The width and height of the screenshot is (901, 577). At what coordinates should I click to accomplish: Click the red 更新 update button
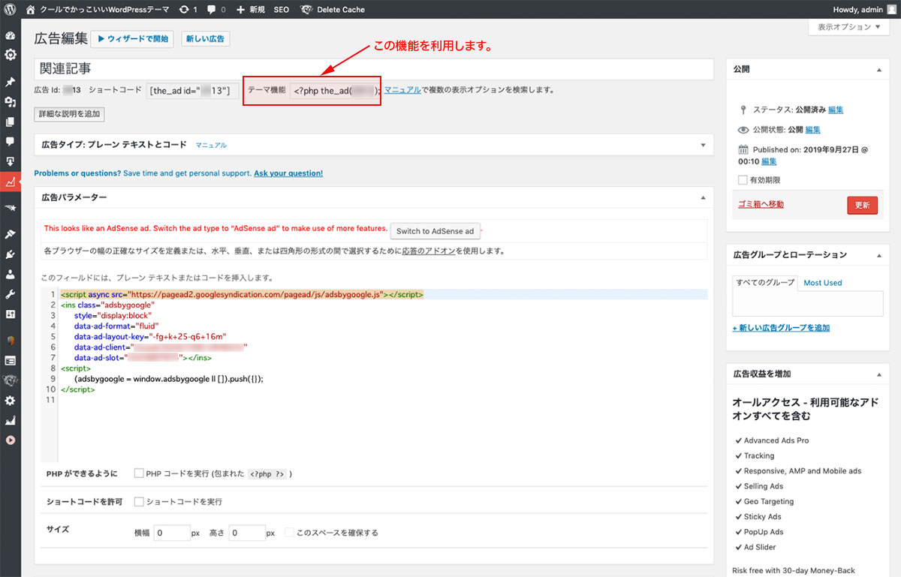tap(862, 205)
